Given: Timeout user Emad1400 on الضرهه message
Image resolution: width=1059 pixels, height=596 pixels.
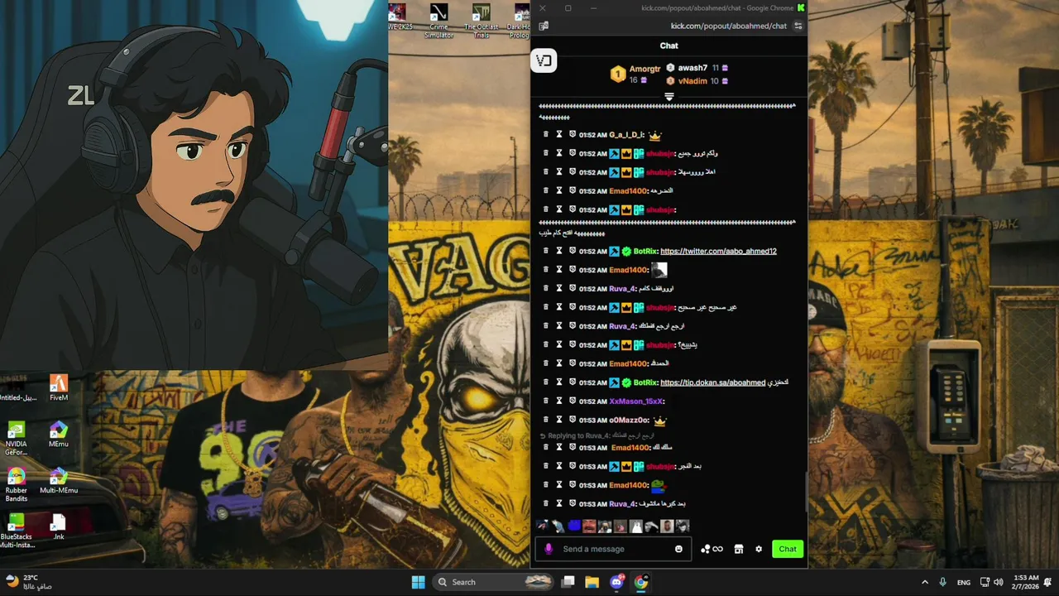Looking at the screenshot, I should tap(558, 190).
